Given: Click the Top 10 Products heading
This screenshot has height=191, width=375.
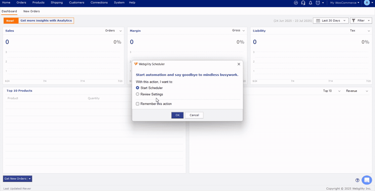Looking at the screenshot, I should point(19,91).
